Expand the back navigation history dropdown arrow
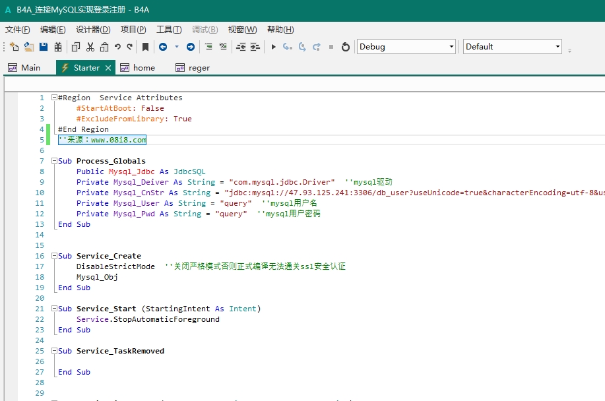The width and height of the screenshot is (605, 401). coord(176,47)
